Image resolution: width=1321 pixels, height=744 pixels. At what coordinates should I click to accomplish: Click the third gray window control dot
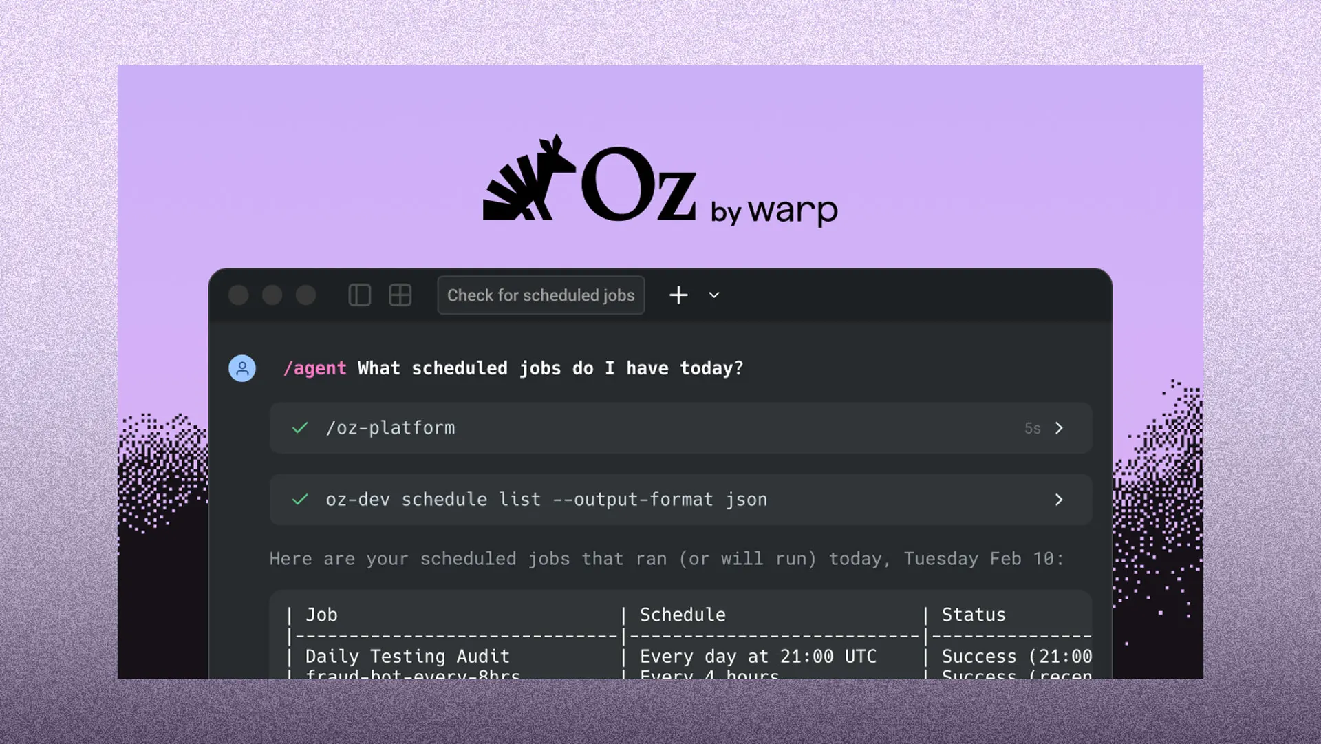point(306,295)
